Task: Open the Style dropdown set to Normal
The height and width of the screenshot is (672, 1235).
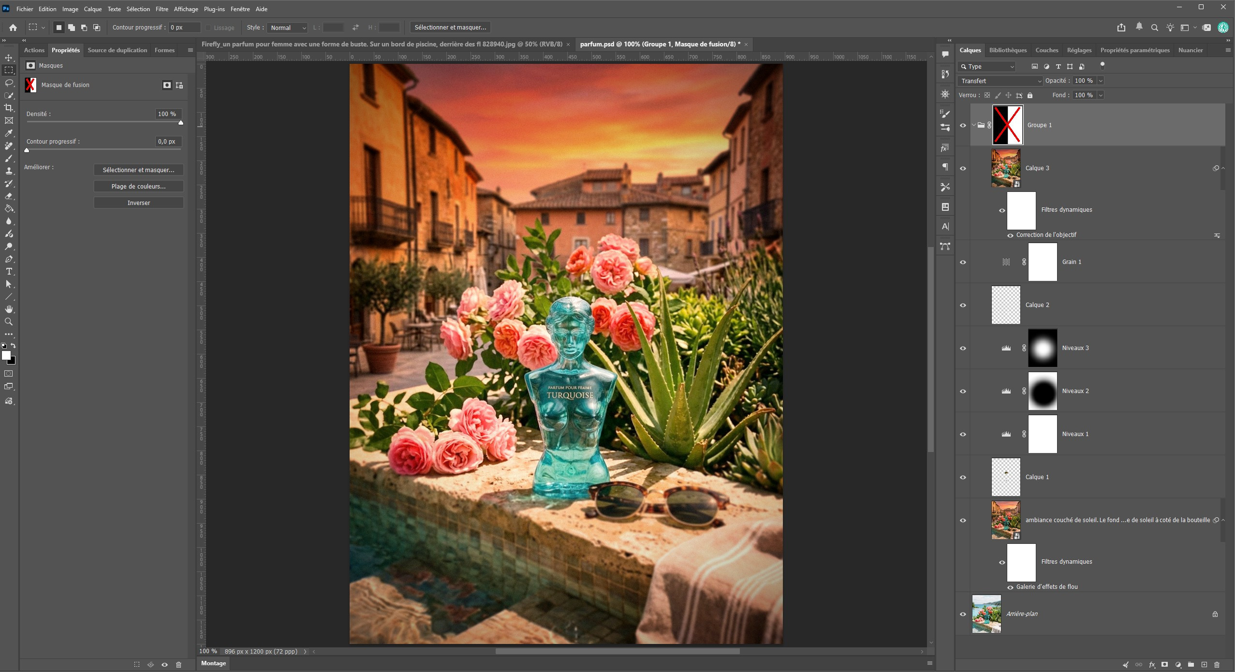Action: tap(288, 28)
